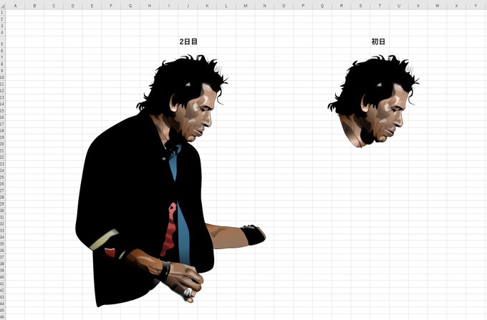Image resolution: width=487 pixels, height=320 pixels.
Task: Select the head-only portrait drawing under 初日
Action: tap(373, 101)
